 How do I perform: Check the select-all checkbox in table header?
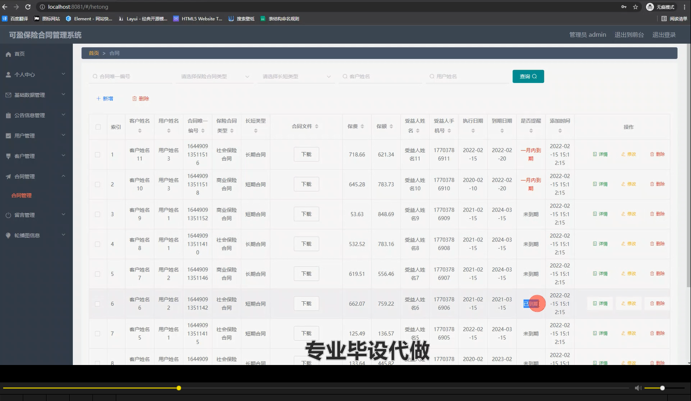(98, 127)
